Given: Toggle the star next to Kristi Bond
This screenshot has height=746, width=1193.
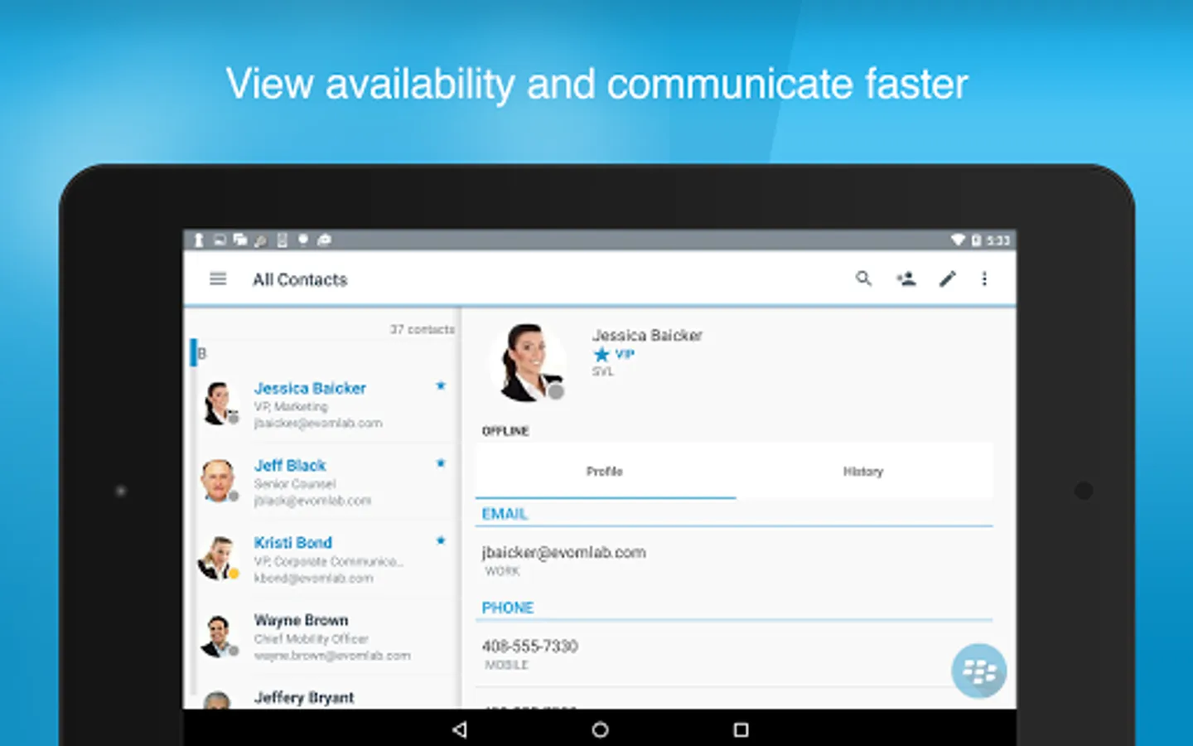Looking at the screenshot, I should tap(441, 540).
